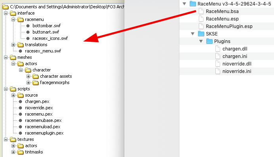Expand the source folder node
274x157 pixels.
pos(13,95)
